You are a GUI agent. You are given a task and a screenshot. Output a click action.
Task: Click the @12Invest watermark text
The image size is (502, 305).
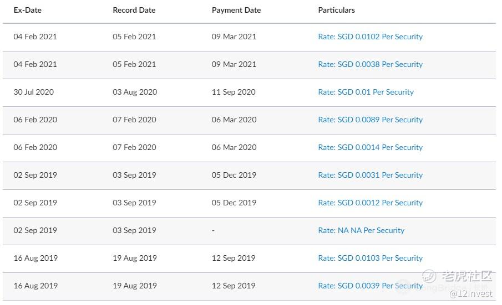pos(470,292)
